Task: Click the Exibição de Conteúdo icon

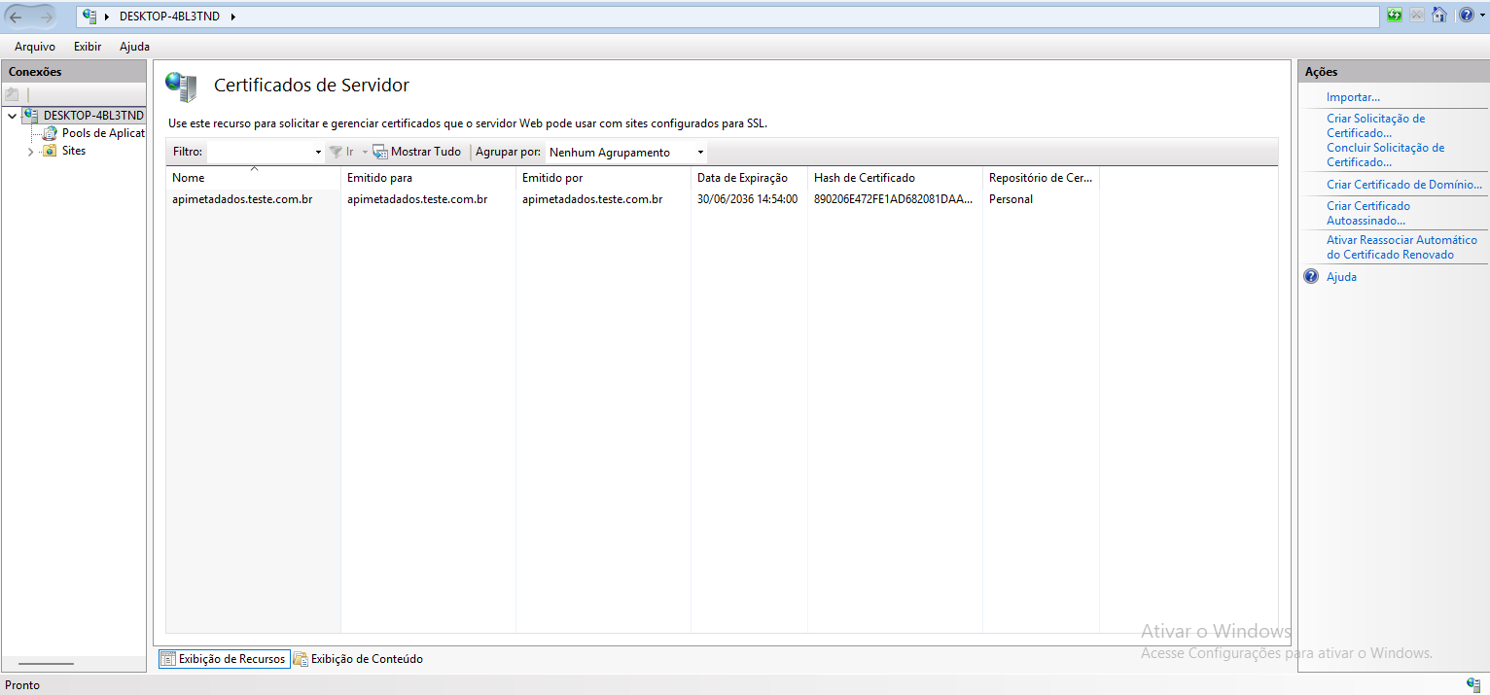Action: 301,659
